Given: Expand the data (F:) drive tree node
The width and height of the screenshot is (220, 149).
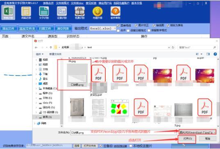Looking at the screenshot, I should (36, 103).
